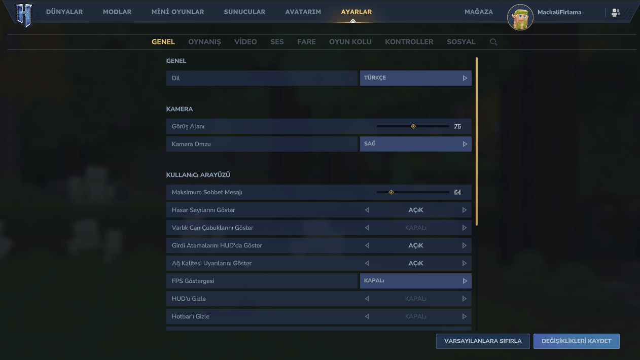
Task: Open the friends list icon
Action: coord(616,13)
